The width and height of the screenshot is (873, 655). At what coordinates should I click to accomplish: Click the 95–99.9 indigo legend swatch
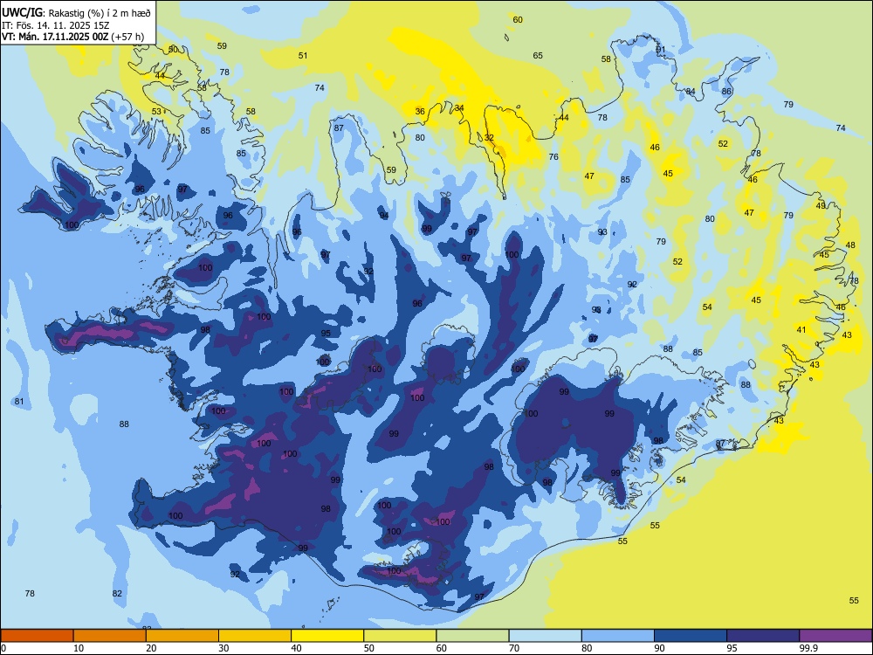[x=763, y=636]
